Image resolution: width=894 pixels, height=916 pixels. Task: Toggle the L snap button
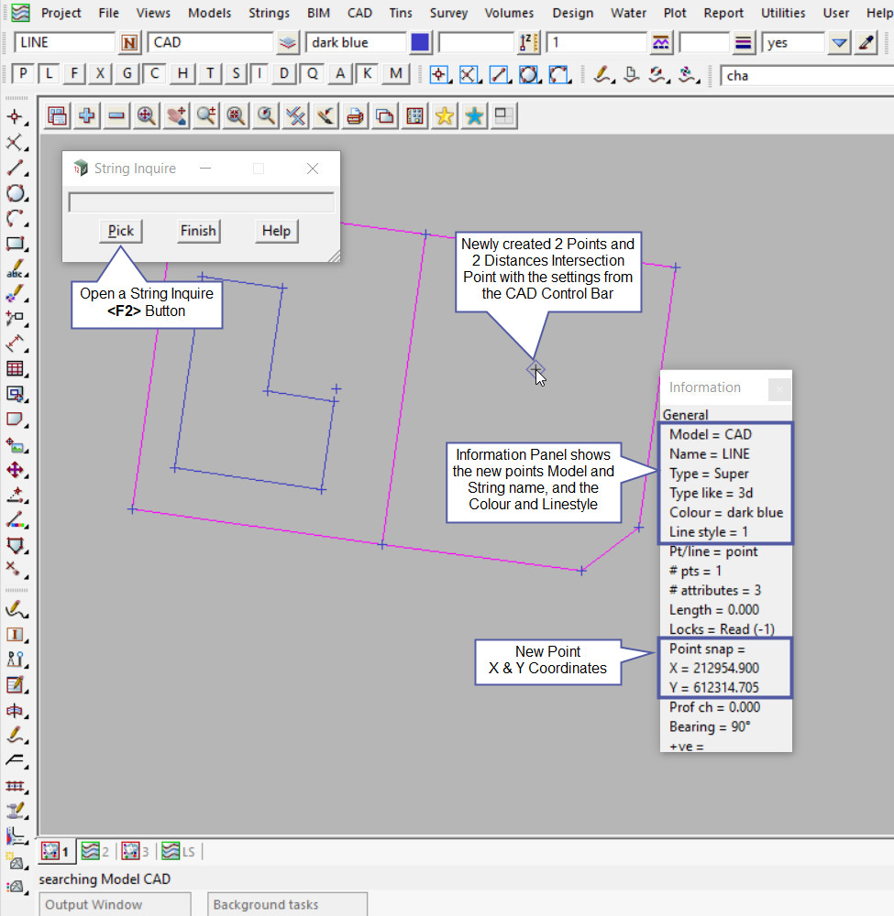click(49, 74)
